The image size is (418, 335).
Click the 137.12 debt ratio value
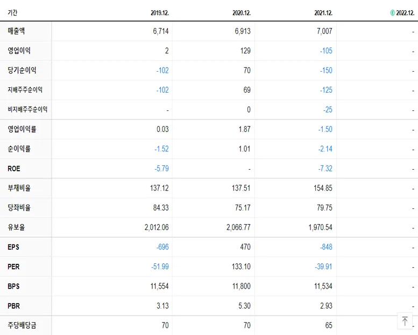(x=159, y=188)
